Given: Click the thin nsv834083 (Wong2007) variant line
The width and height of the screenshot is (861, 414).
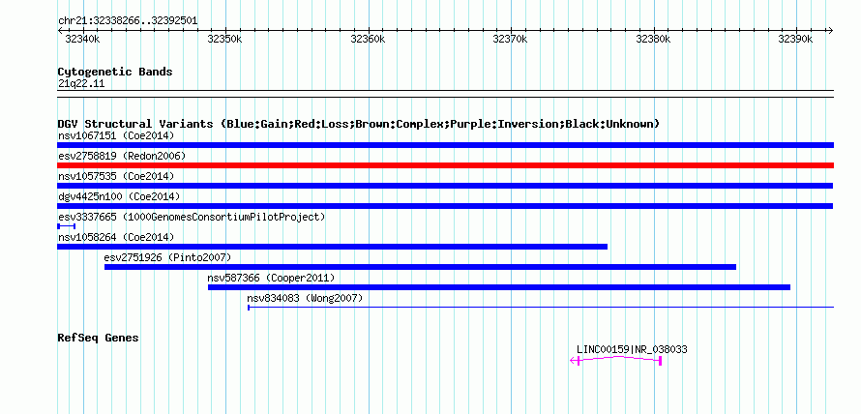Looking at the screenshot, I should (x=541, y=308).
